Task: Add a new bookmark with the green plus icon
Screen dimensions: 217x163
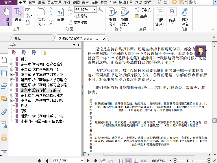Action: 24,52
